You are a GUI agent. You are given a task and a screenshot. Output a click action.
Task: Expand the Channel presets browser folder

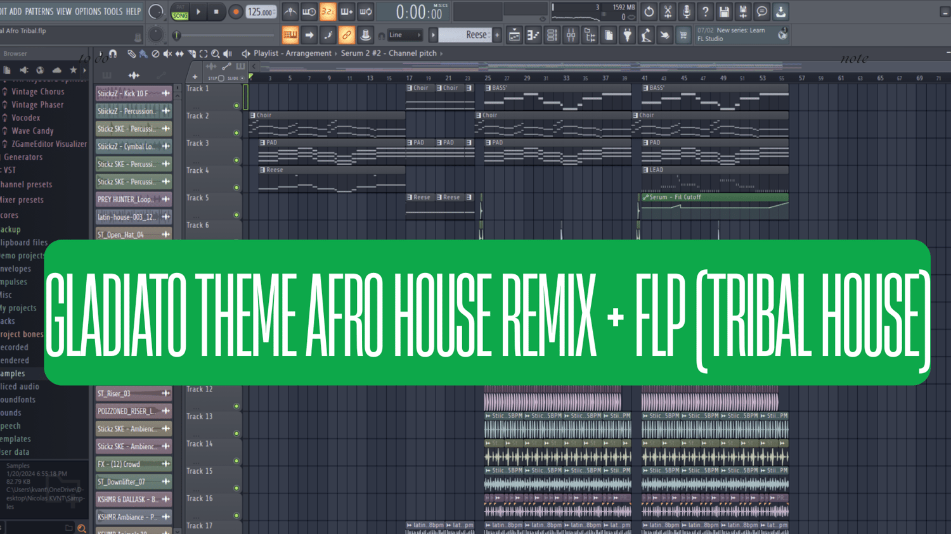[26, 184]
